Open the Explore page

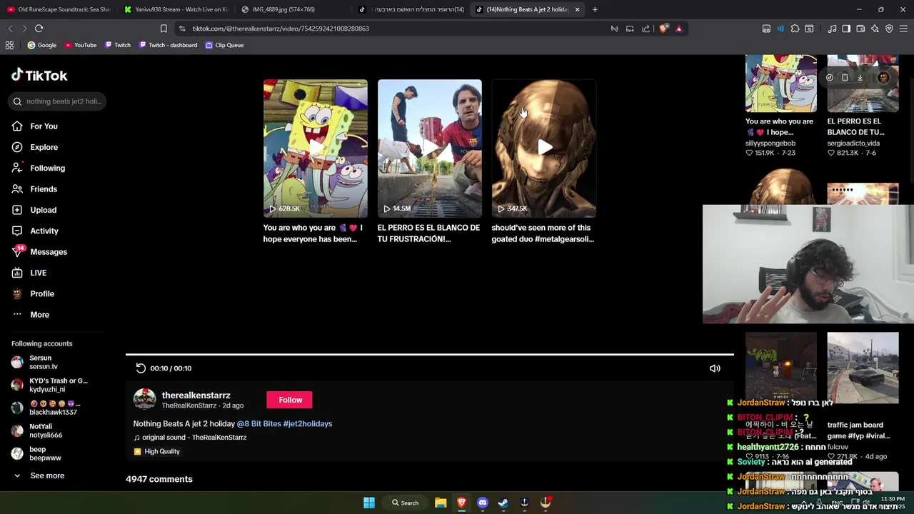[x=34, y=147]
